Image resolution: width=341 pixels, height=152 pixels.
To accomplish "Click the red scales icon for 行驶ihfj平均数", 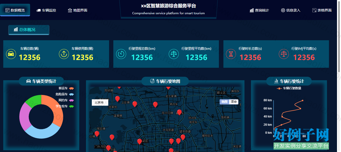I will coord(284,54).
